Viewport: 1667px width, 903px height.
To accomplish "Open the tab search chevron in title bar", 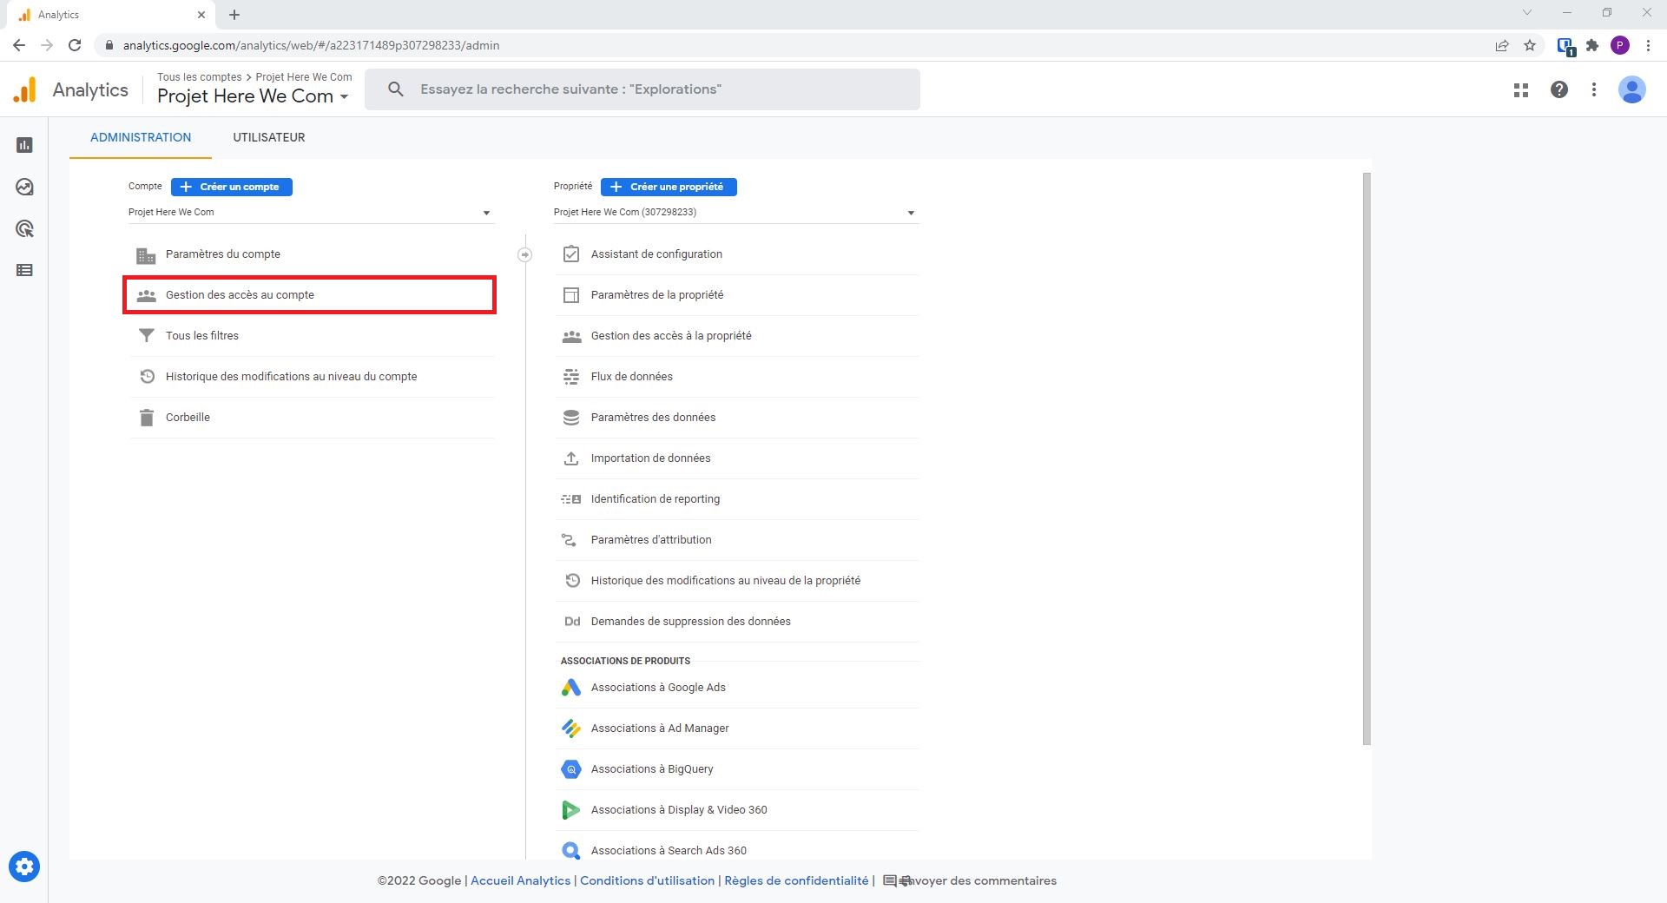I will coord(1527,13).
